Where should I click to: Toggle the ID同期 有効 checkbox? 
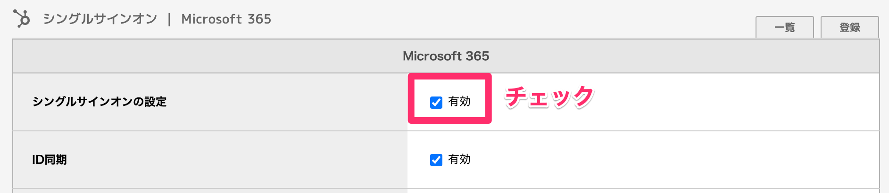click(x=436, y=160)
